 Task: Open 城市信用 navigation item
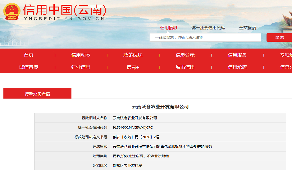(185, 67)
